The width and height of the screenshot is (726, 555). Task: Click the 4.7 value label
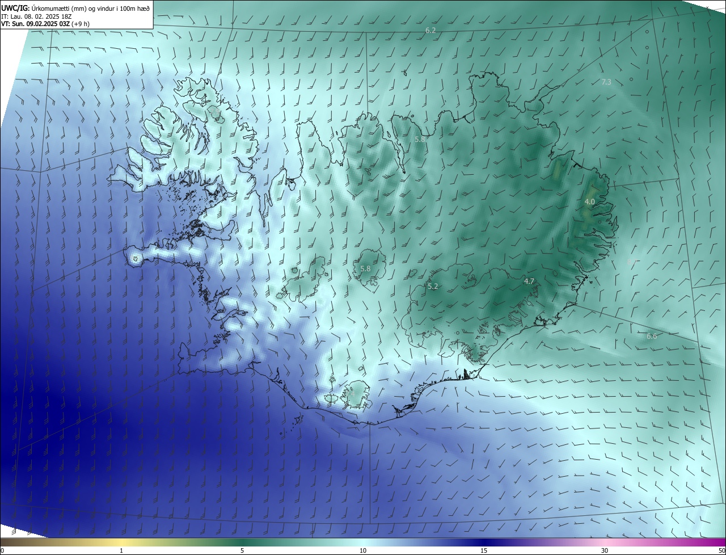tap(529, 281)
